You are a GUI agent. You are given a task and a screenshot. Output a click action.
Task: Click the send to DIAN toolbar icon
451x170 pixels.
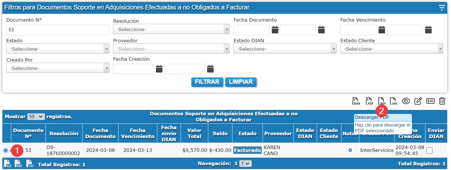pyautogui.click(x=356, y=101)
